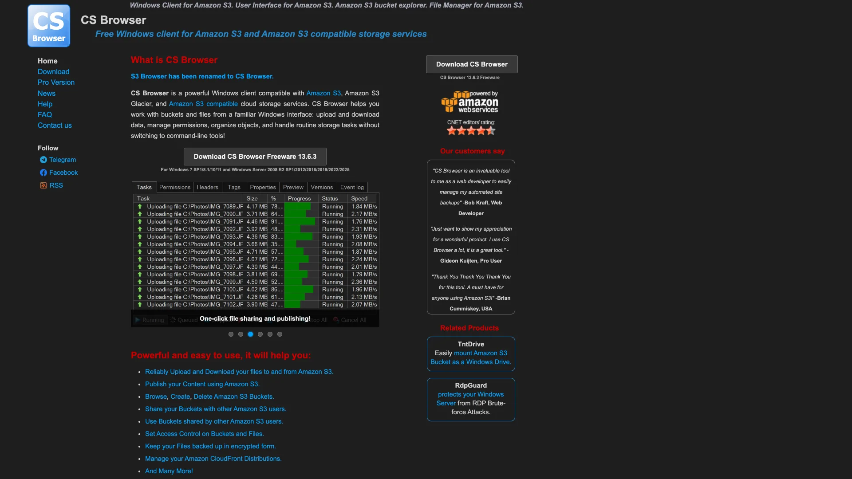Open the Download page from sidebar
The height and width of the screenshot is (479, 852).
point(53,71)
